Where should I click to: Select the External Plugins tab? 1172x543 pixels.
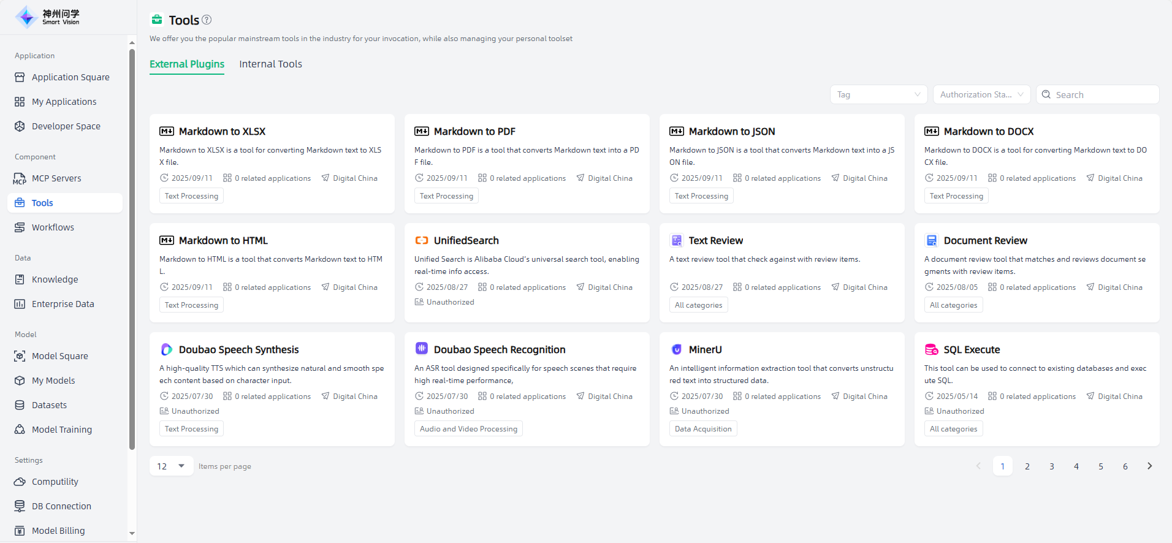(187, 64)
